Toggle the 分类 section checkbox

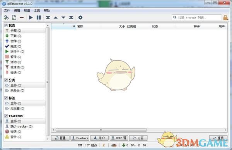click(x=6, y=80)
